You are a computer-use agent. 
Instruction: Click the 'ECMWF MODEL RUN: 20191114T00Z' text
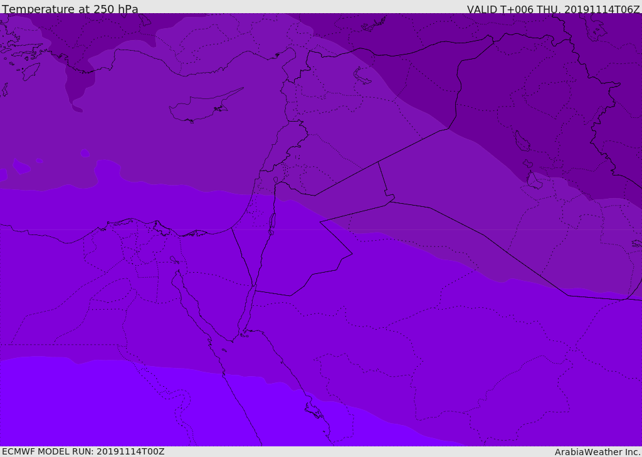click(x=83, y=451)
